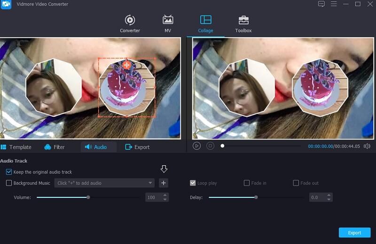Switch to the Template tab

click(x=16, y=147)
